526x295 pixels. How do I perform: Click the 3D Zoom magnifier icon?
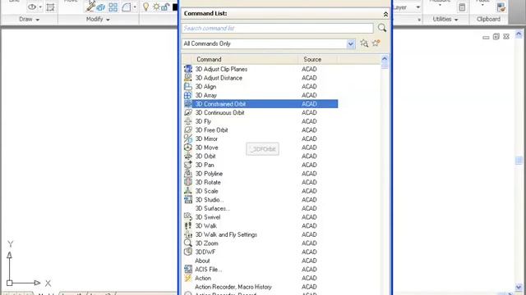(188, 243)
